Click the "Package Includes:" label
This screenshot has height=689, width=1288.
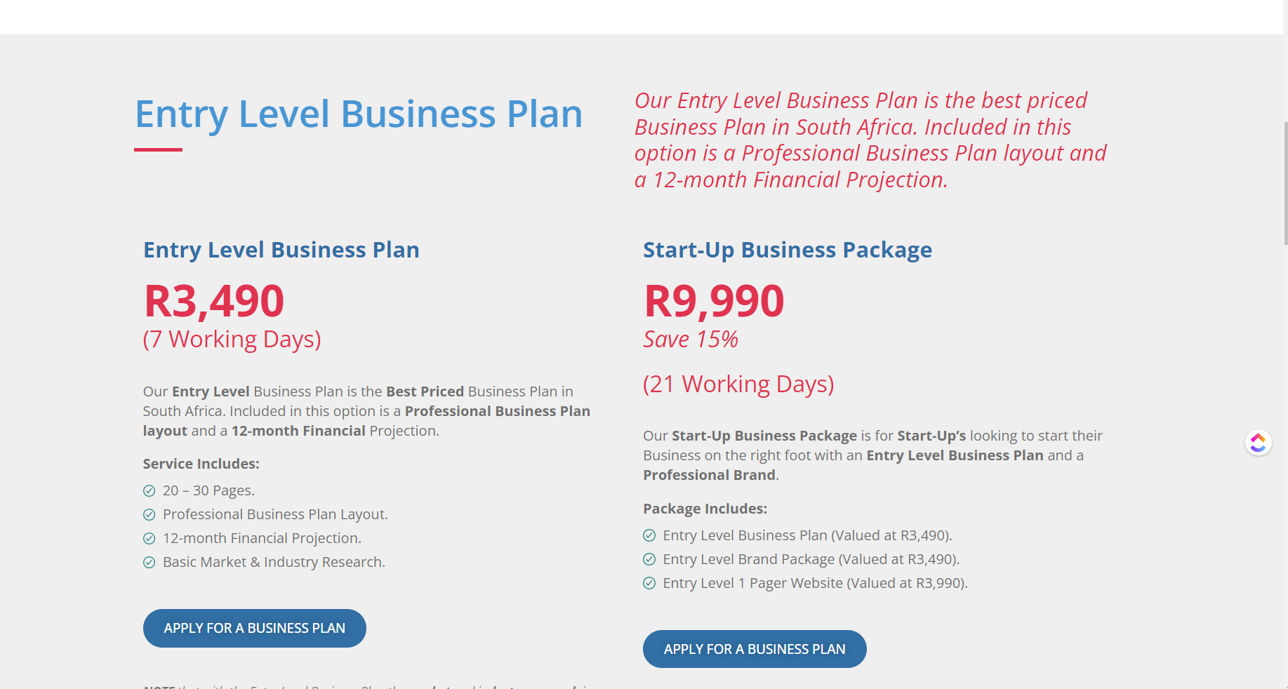(705, 509)
